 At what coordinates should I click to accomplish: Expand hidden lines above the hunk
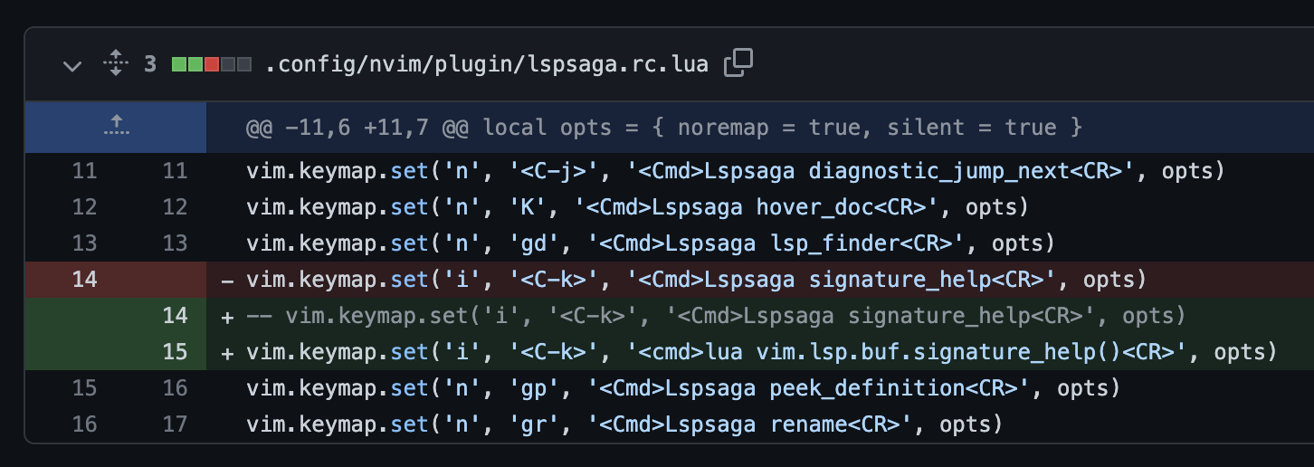(115, 127)
